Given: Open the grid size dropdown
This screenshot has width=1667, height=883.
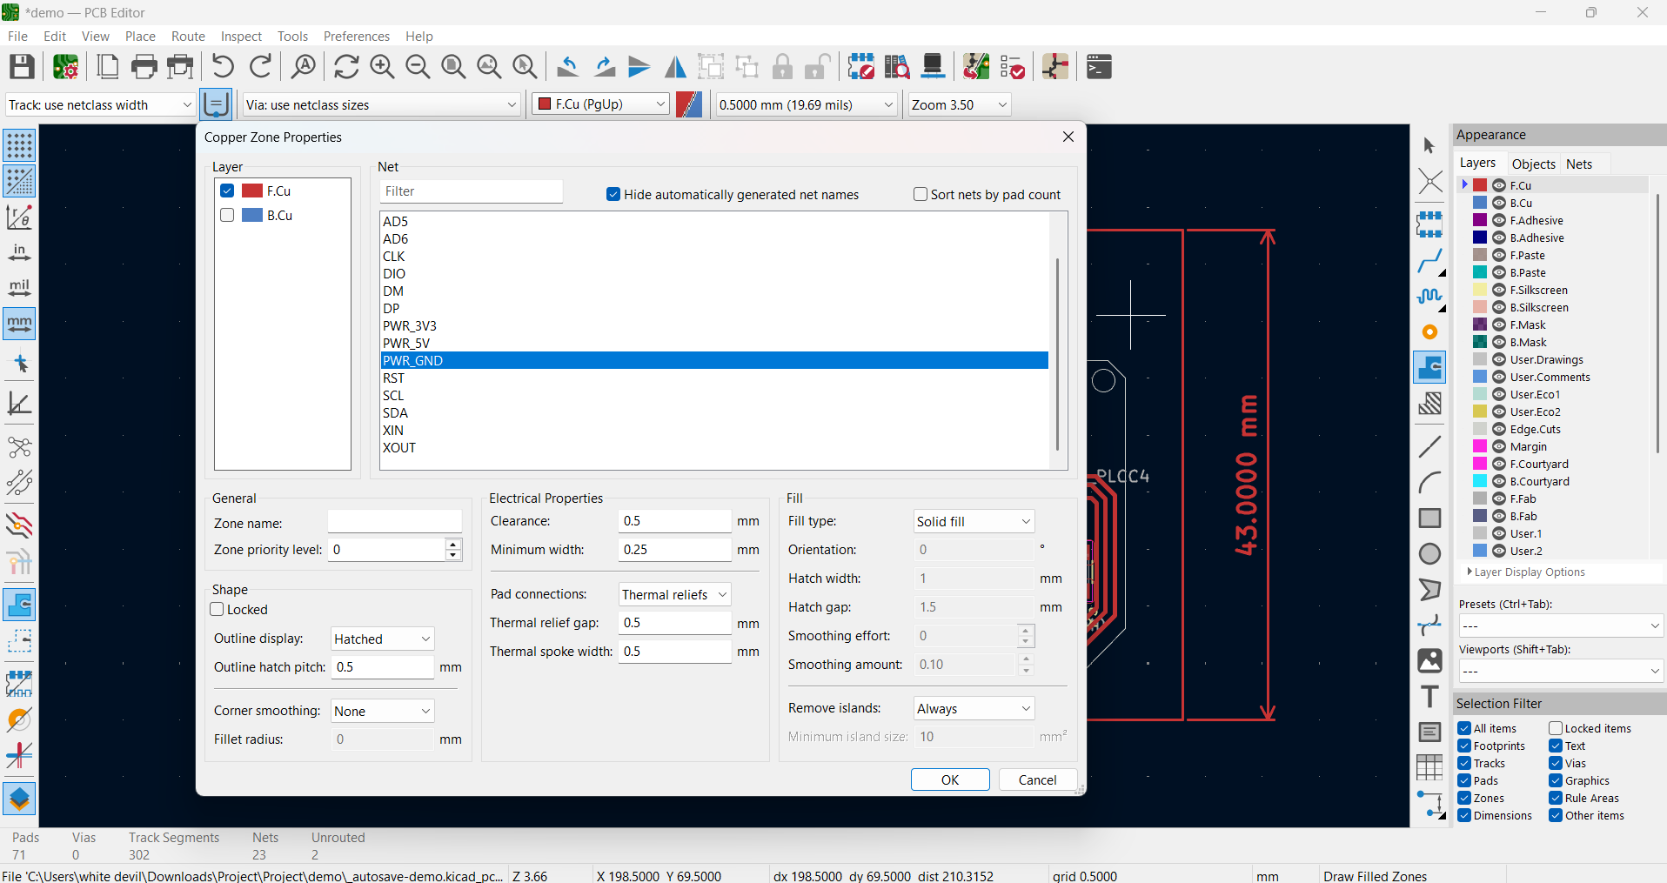Looking at the screenshot, I should [x=807, y=105].
